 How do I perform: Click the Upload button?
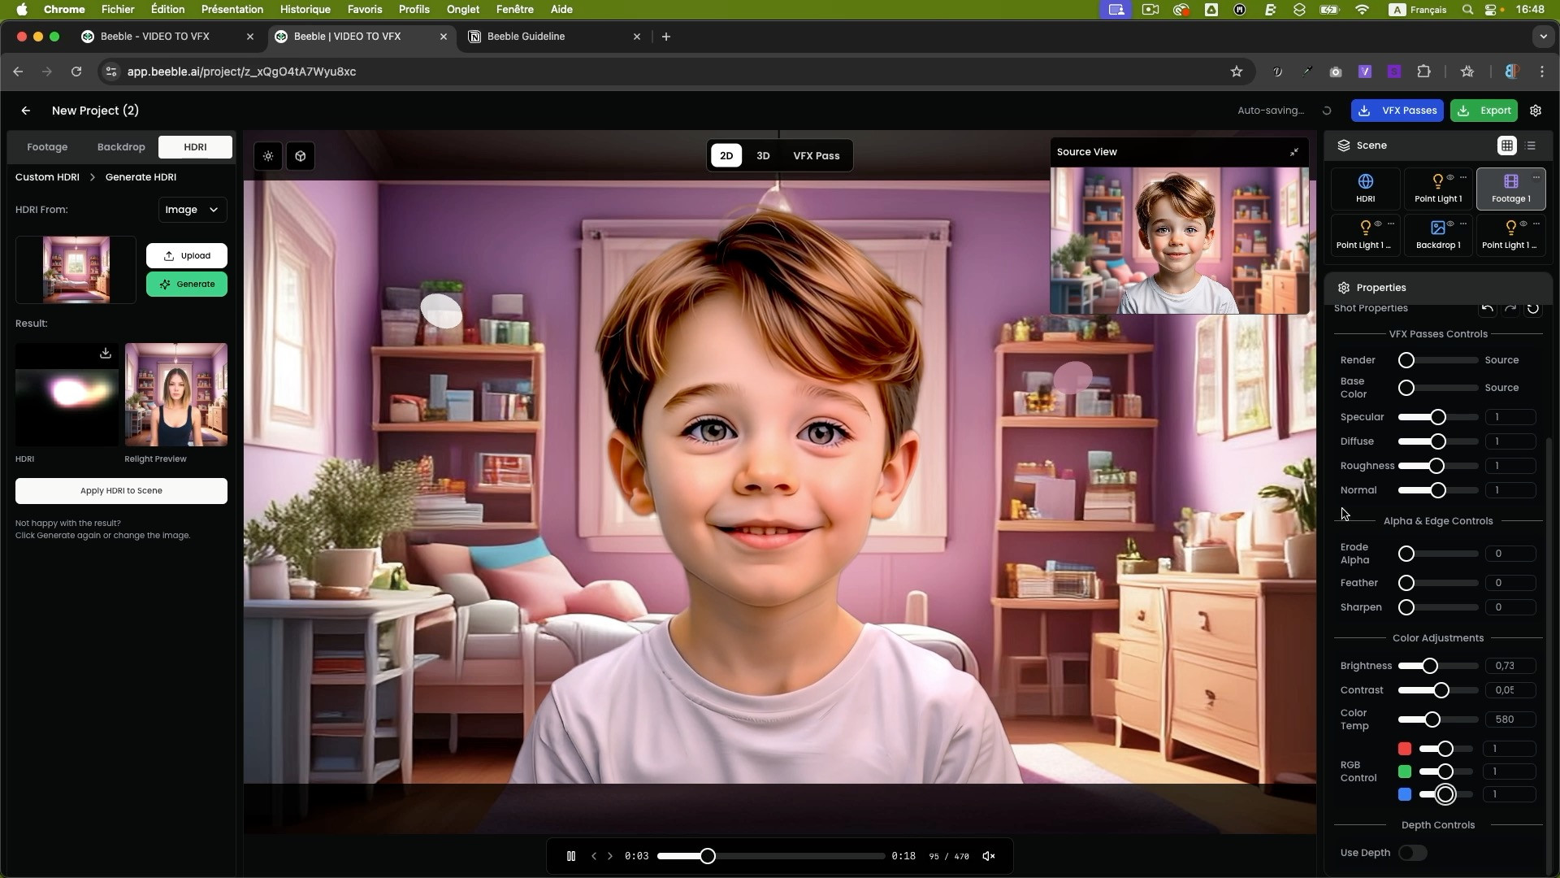pyautogui.click(x=187, y=256)
